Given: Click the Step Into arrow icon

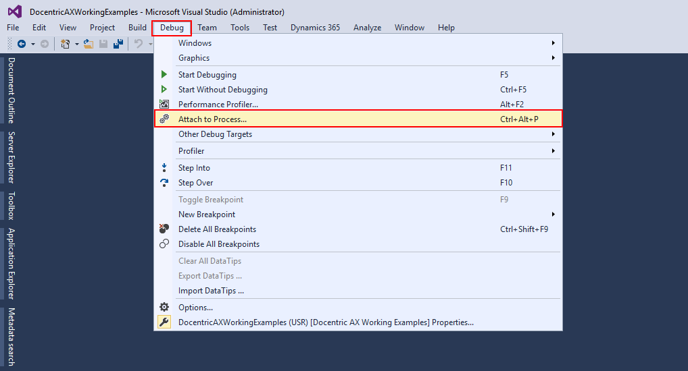Looking at the screenshot, I should pos(164,168).
